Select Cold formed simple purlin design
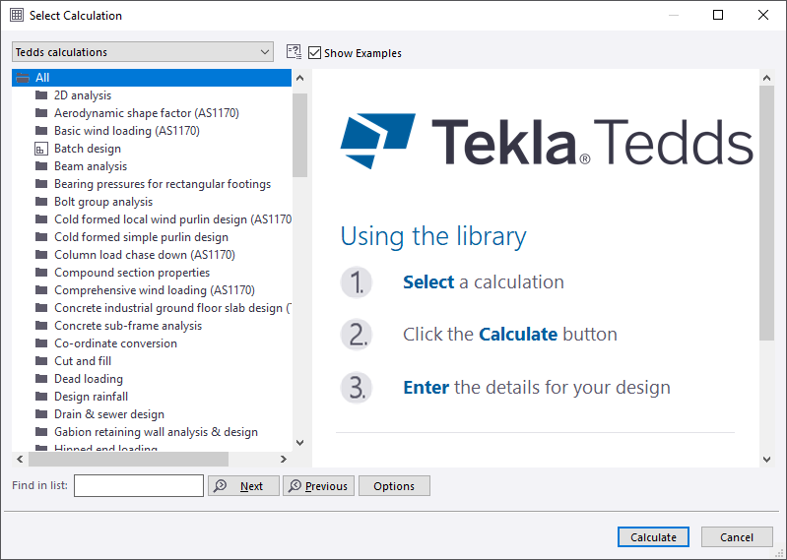The height and width of the screenshot is (560, 787). (141, 237)
